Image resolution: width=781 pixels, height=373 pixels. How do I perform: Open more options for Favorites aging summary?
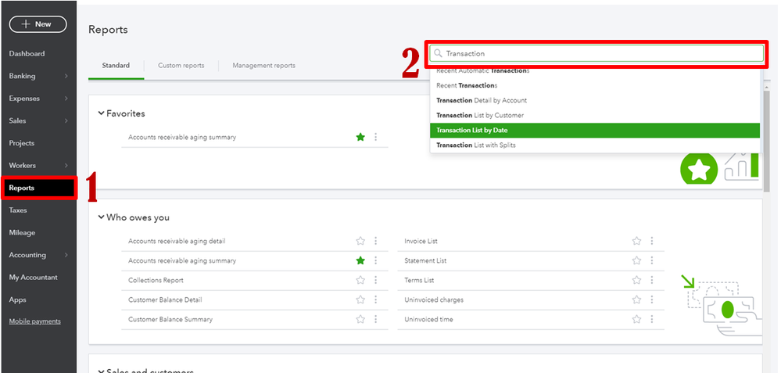[375, 137]
